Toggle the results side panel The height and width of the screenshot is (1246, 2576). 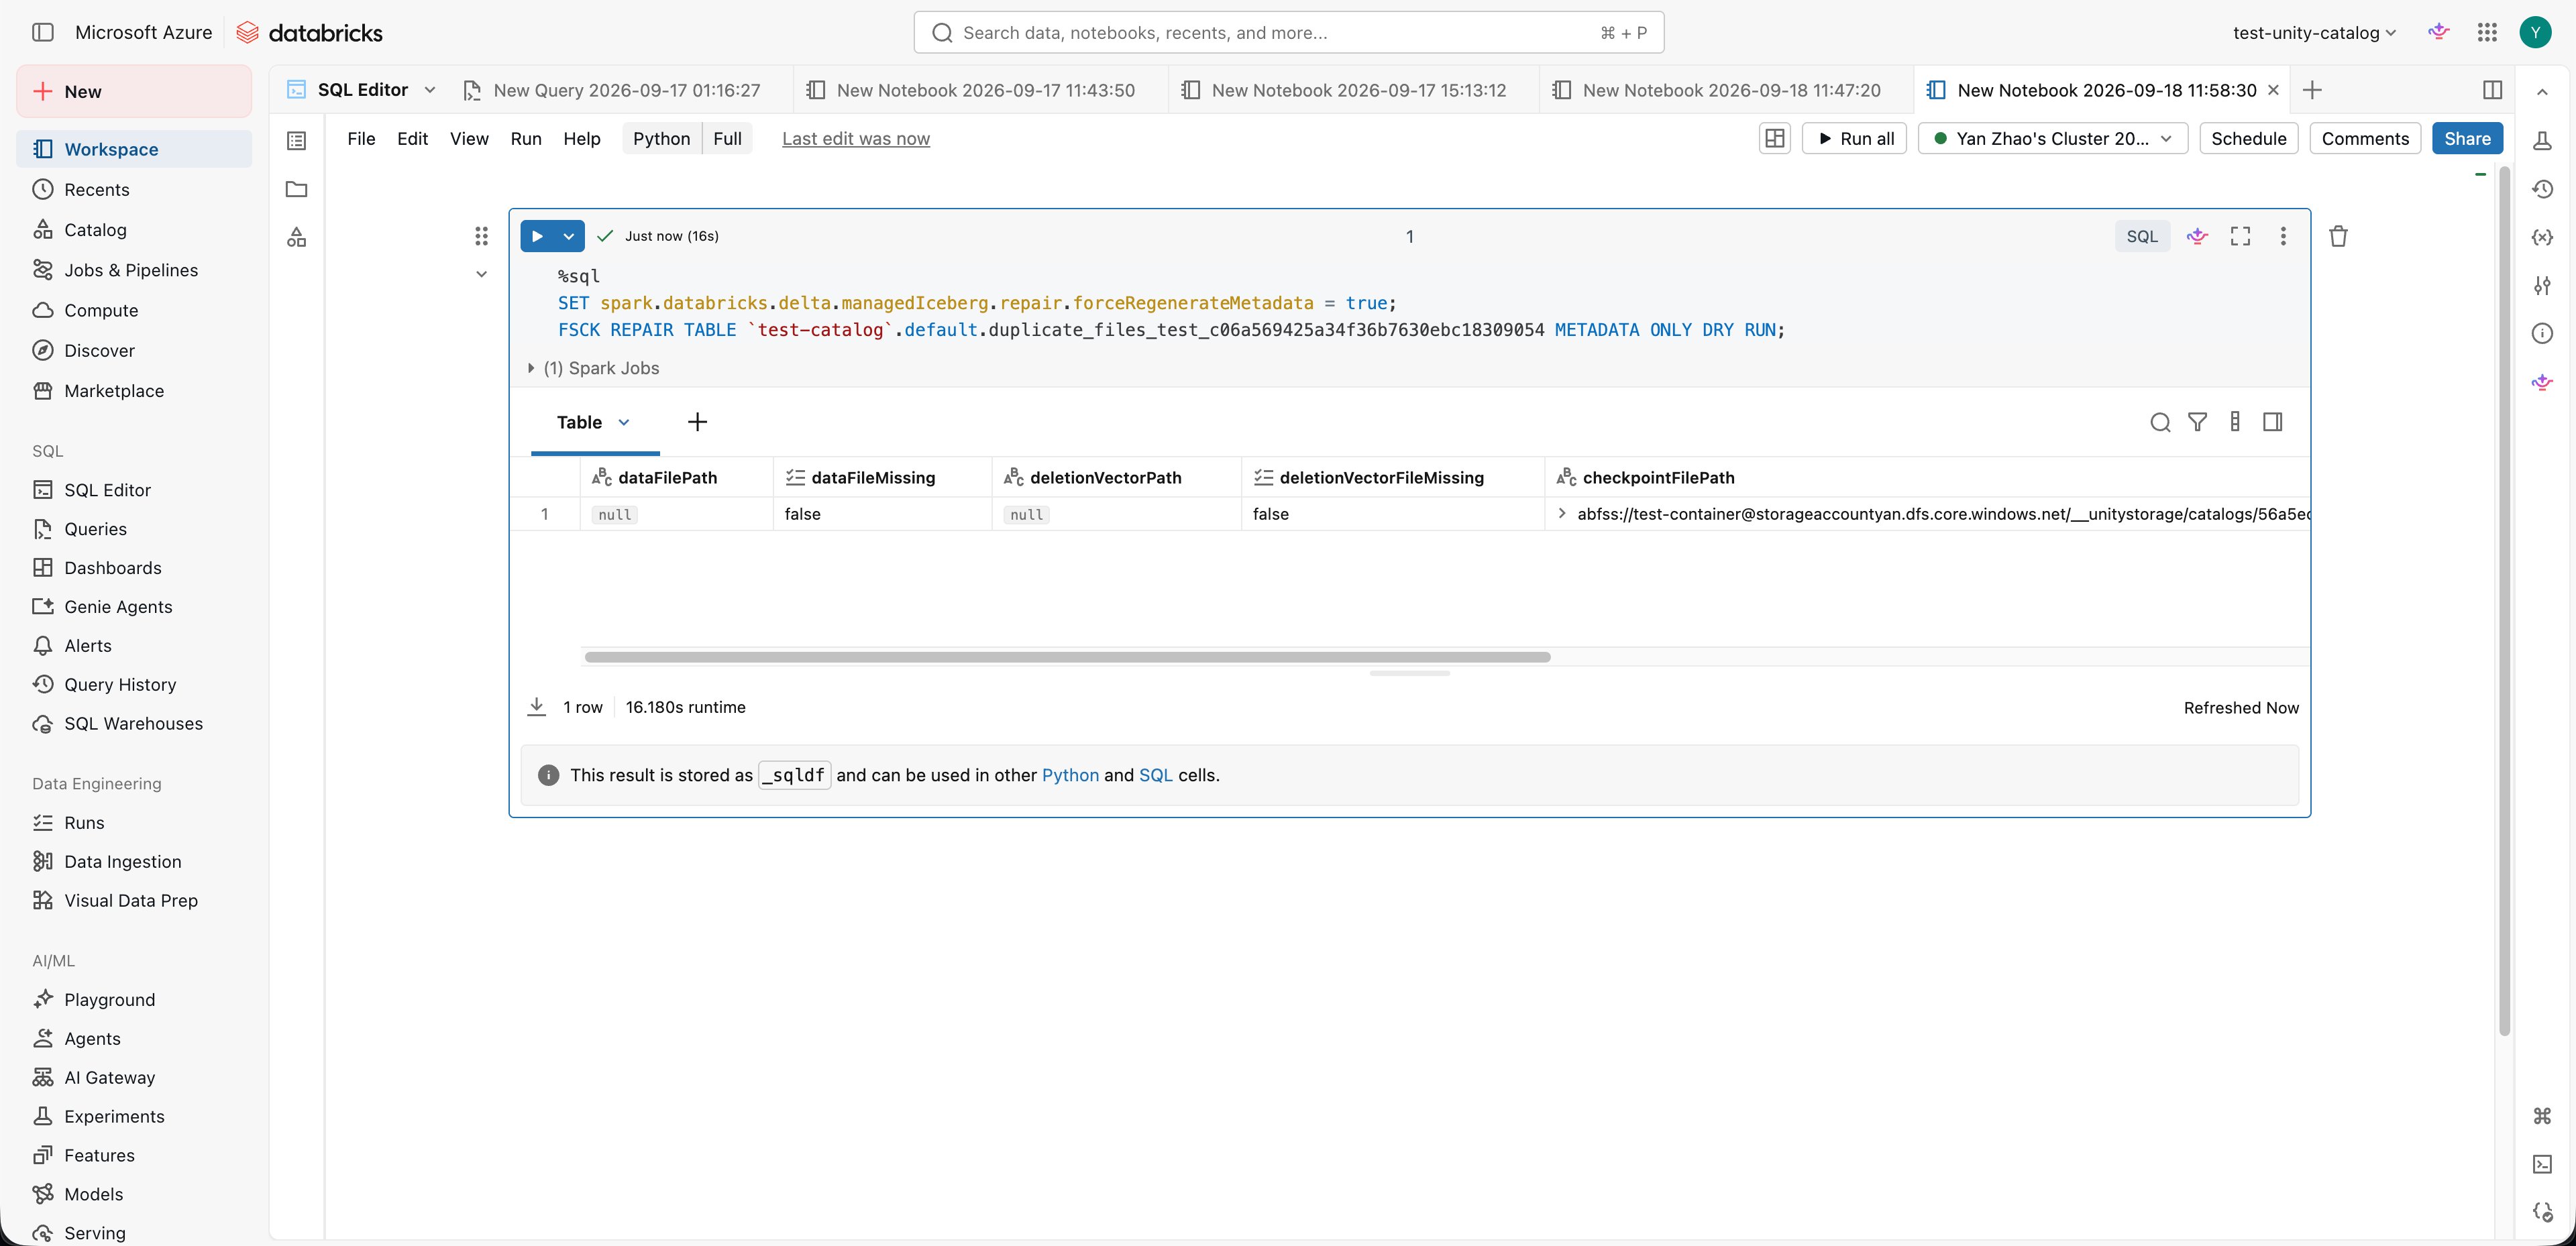(2273, 422)
